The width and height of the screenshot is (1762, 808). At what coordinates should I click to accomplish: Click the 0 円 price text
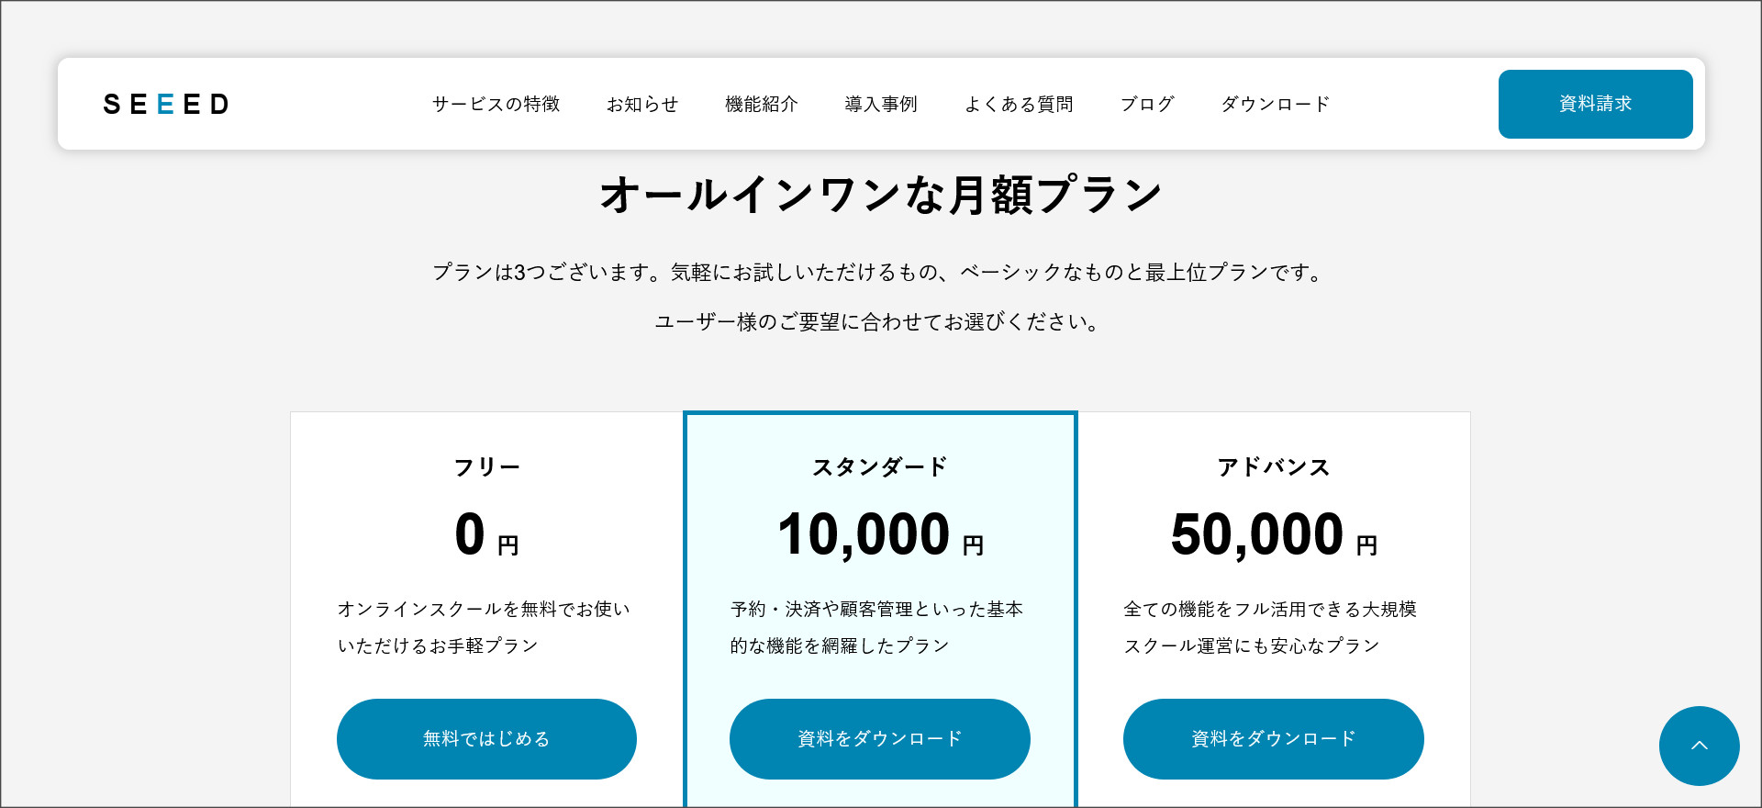pyautogui.click(x=486, y=535)
